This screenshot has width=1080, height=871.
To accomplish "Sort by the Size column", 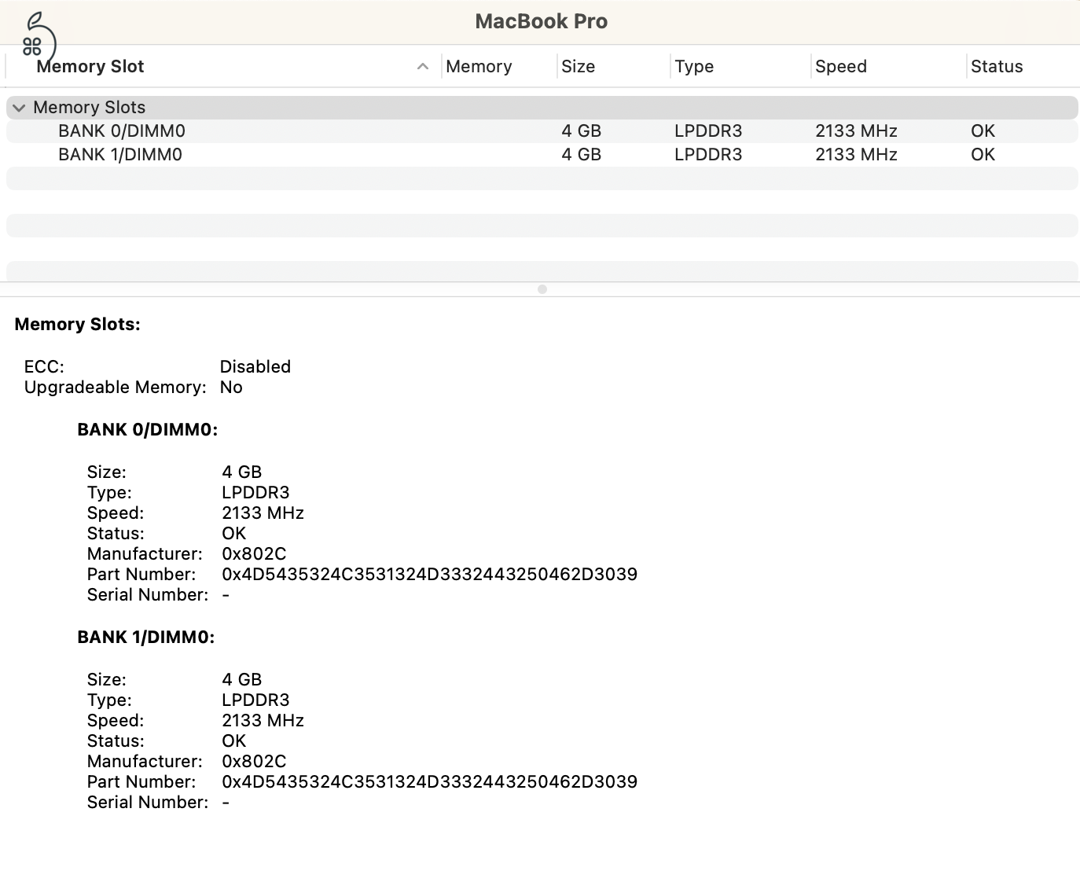I will pos(578,66).
